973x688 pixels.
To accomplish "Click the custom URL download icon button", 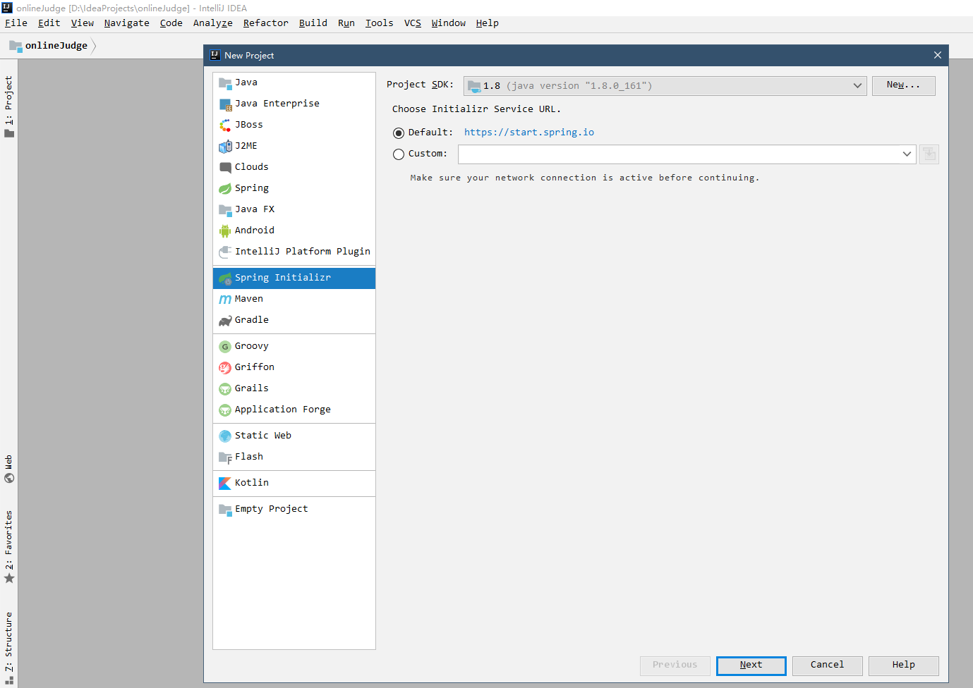I will (929, 154).
